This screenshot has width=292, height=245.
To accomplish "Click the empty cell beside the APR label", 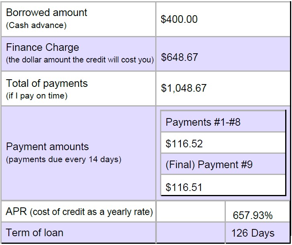I will click(191, 211).
